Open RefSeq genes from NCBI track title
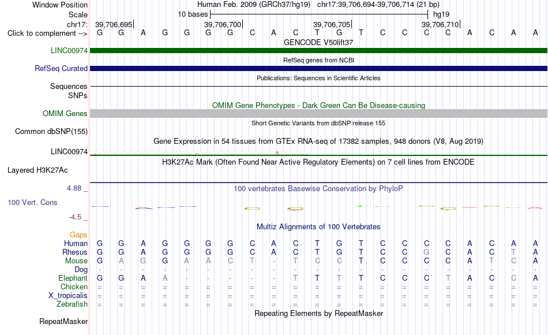This screenshot has height=335, width=548. (318, 60)
